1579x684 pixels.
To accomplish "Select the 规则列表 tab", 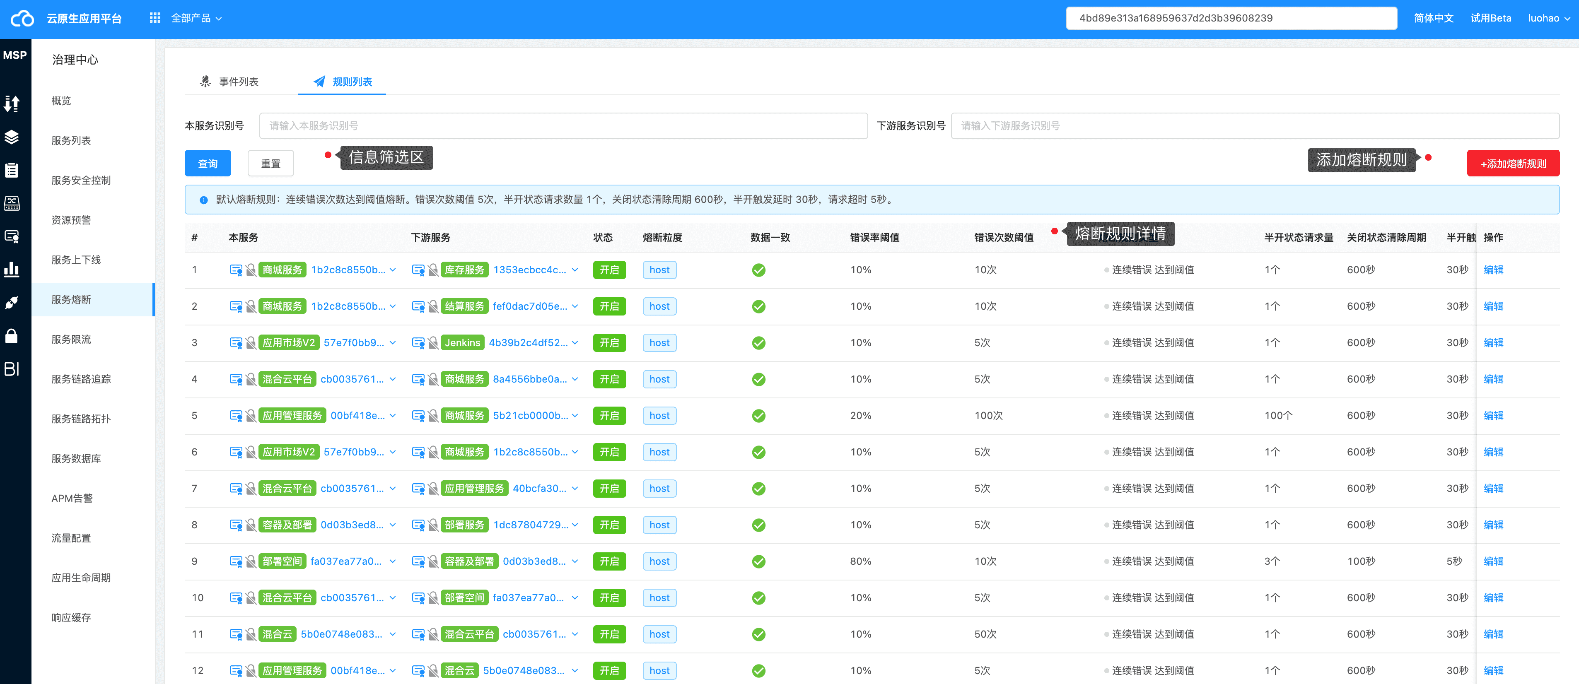I will [x=342, y=82].
